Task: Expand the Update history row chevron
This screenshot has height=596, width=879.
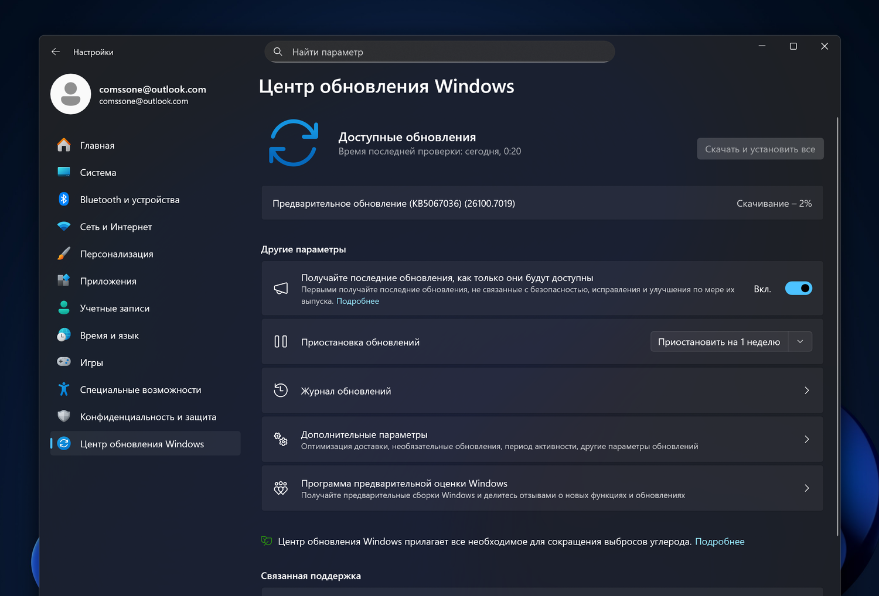Action: [806, 391]
